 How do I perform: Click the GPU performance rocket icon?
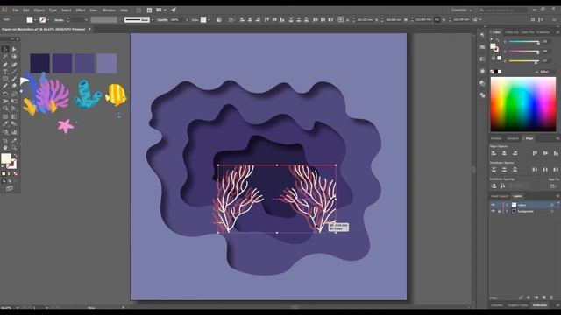(x=174, y=10)
